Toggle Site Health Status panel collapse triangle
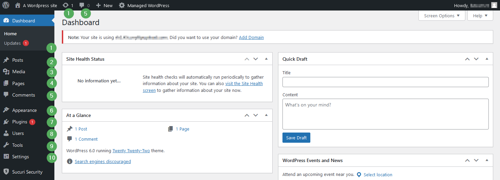Image resolution: width=500 pixels, height=180 pixels. tap(266, 59)
